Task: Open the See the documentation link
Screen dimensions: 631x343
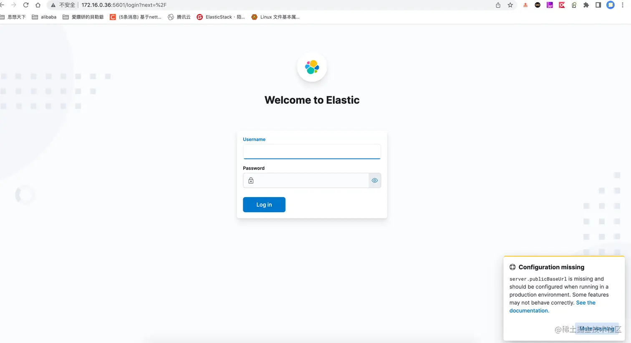Action: click(552, 307)
